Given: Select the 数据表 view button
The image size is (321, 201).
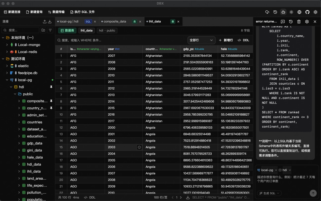Looking at the screenshot, I should point(67,31).
